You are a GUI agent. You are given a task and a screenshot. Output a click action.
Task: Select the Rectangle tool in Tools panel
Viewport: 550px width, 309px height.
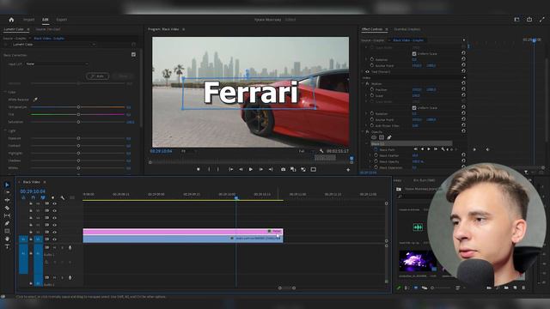7,231
